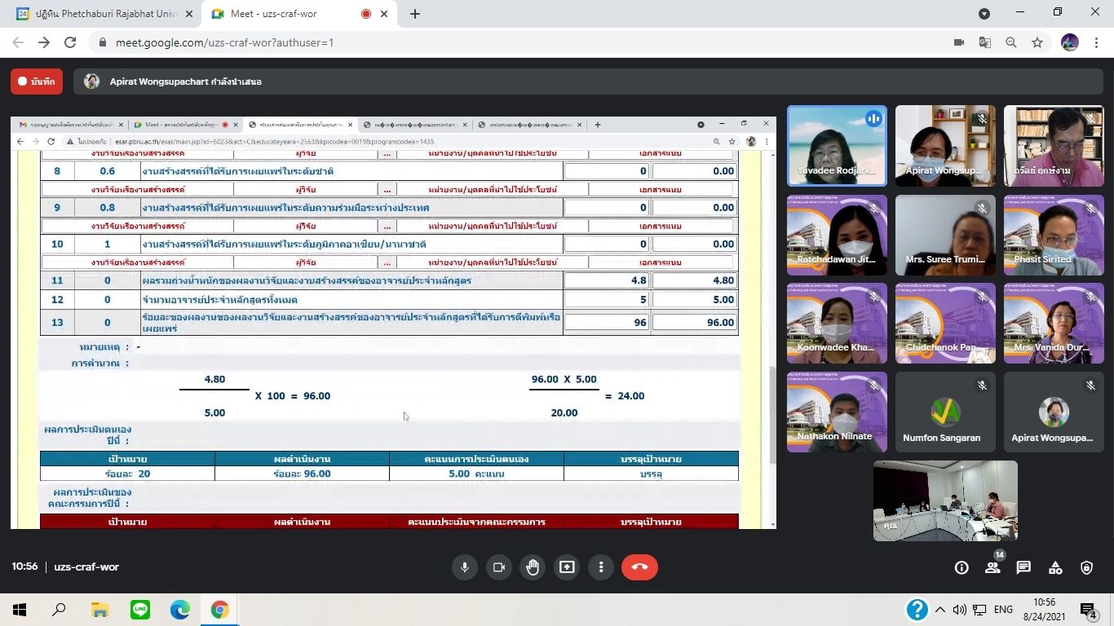Image resolution: width=1114 pixels, height=626 pixels.
Task: Show the participants list panel
Action: (992, 568)
